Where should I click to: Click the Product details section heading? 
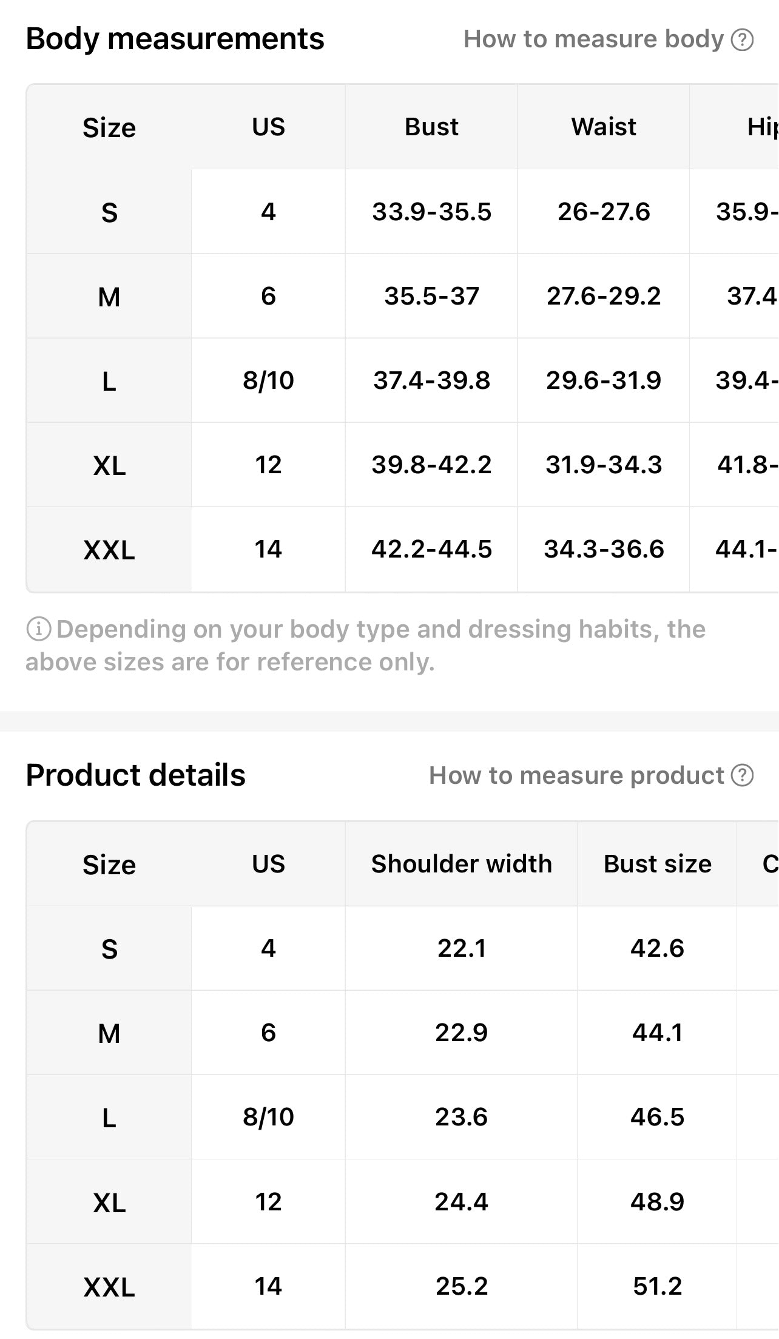click(x=135, y=775)
